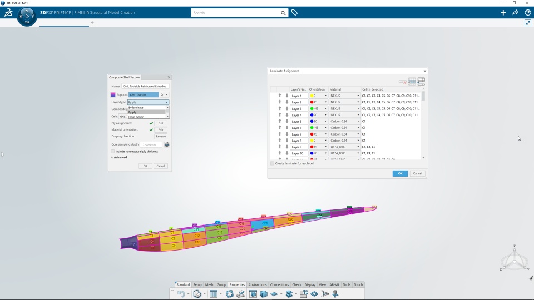Viewport: 534px width, 300px height.
Task: Click the blue solid cube icon
Action: point(264,294)
